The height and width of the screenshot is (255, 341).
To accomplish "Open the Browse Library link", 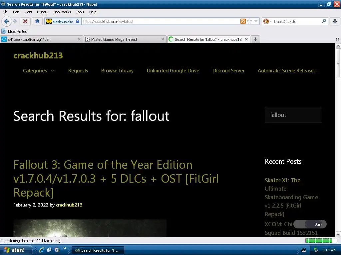I will (x=117, y=71).
